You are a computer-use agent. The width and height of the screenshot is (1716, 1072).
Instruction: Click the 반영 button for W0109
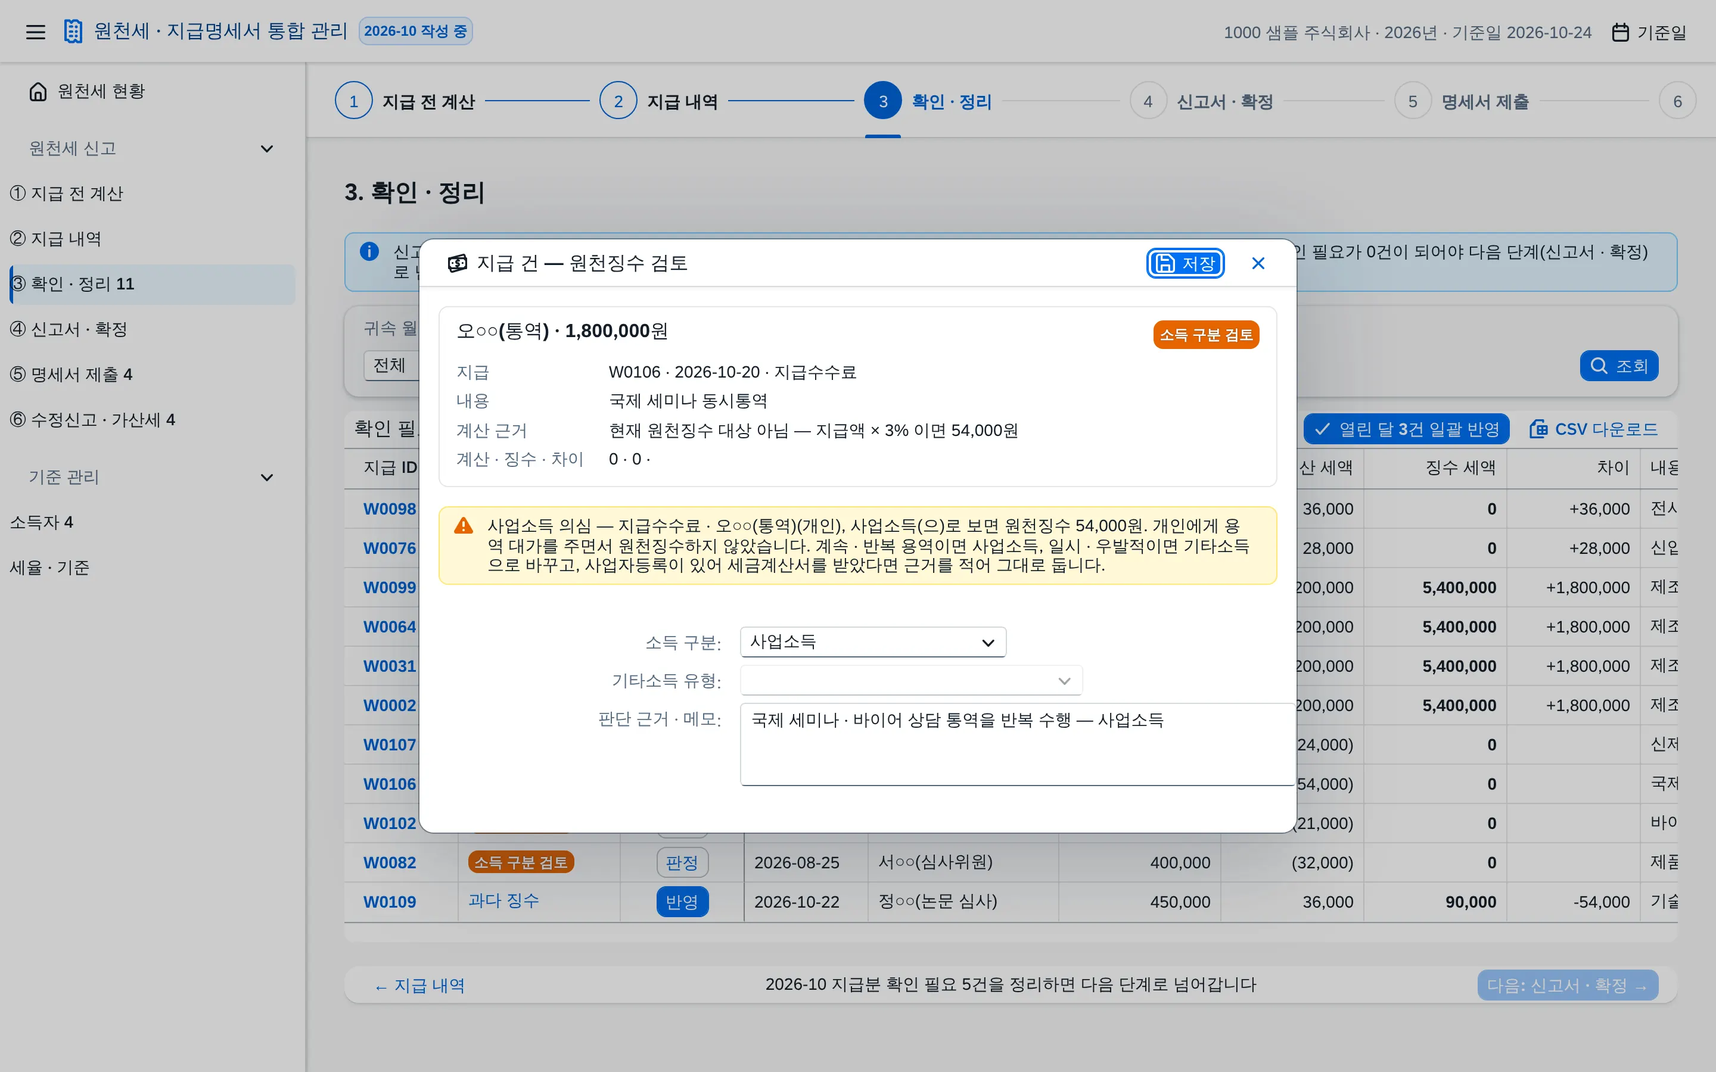tap(682, 902)
